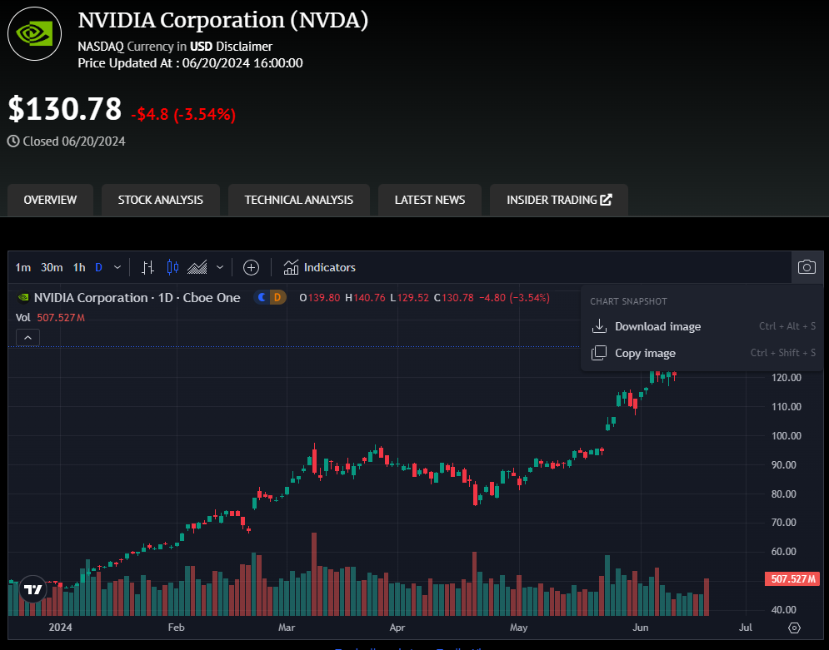Click the CHART SNAPSHOT menu header
This screenshot has width=829, height=650.
628,301
